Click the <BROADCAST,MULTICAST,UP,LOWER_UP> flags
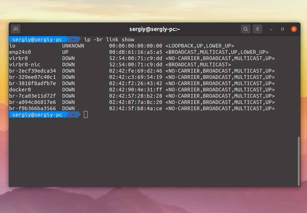The image size is (307, 213). [x=217, y=52]
